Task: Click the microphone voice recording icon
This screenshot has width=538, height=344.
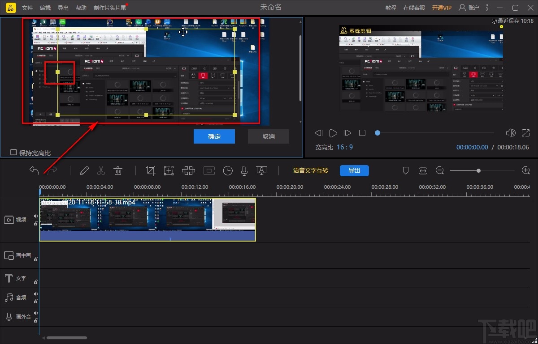Action: pyautogui.click(x=244, y=170)
